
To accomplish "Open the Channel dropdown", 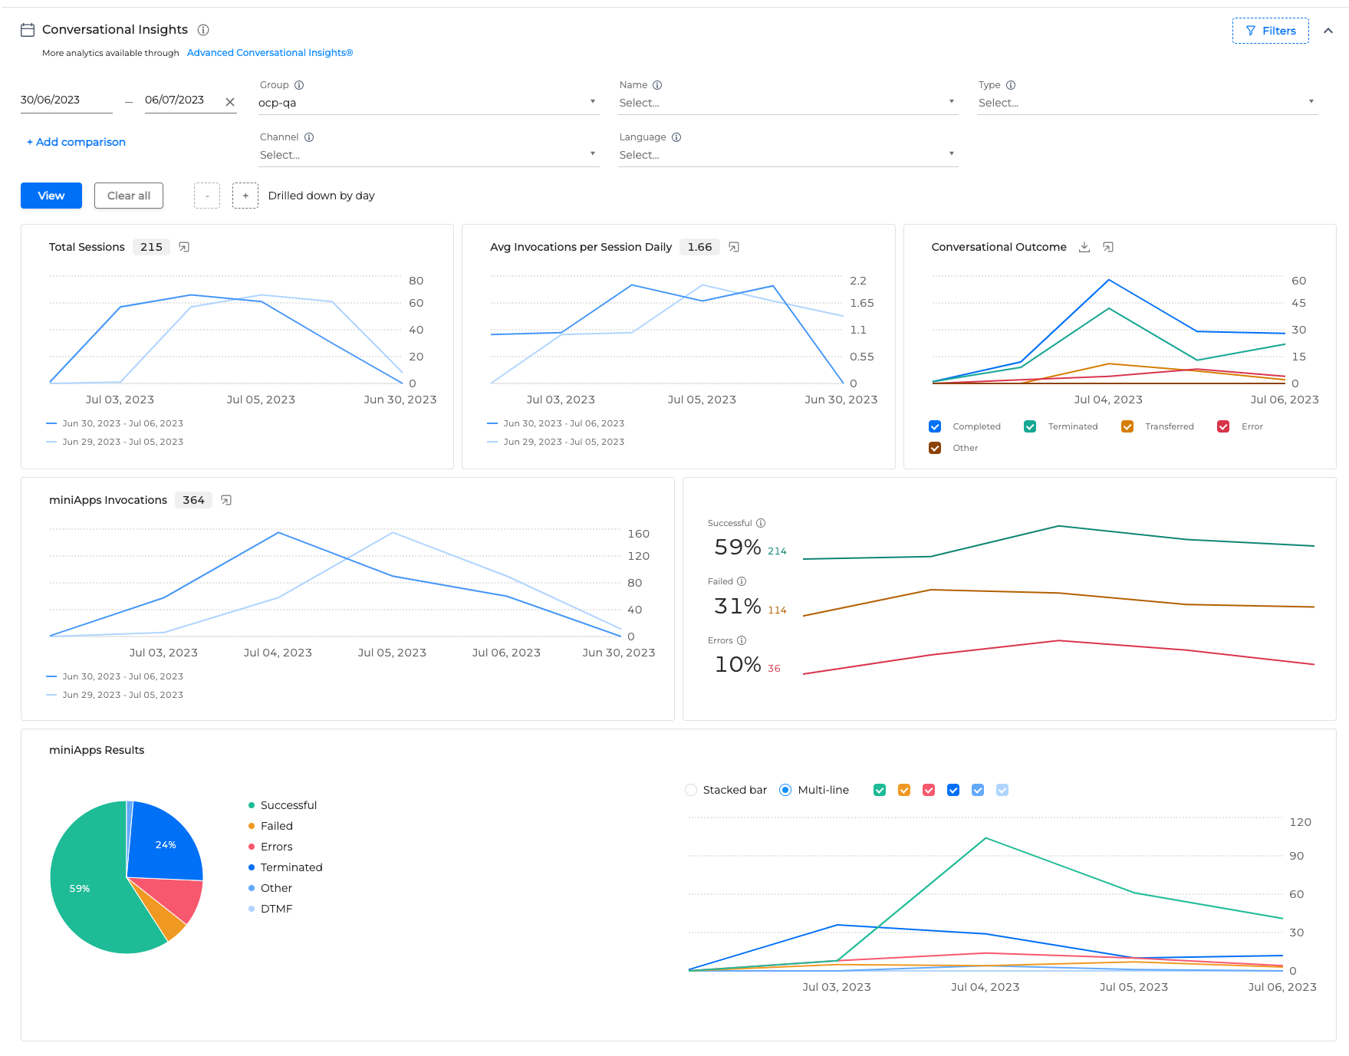I will pyautogui.click(x=428, y=155).
